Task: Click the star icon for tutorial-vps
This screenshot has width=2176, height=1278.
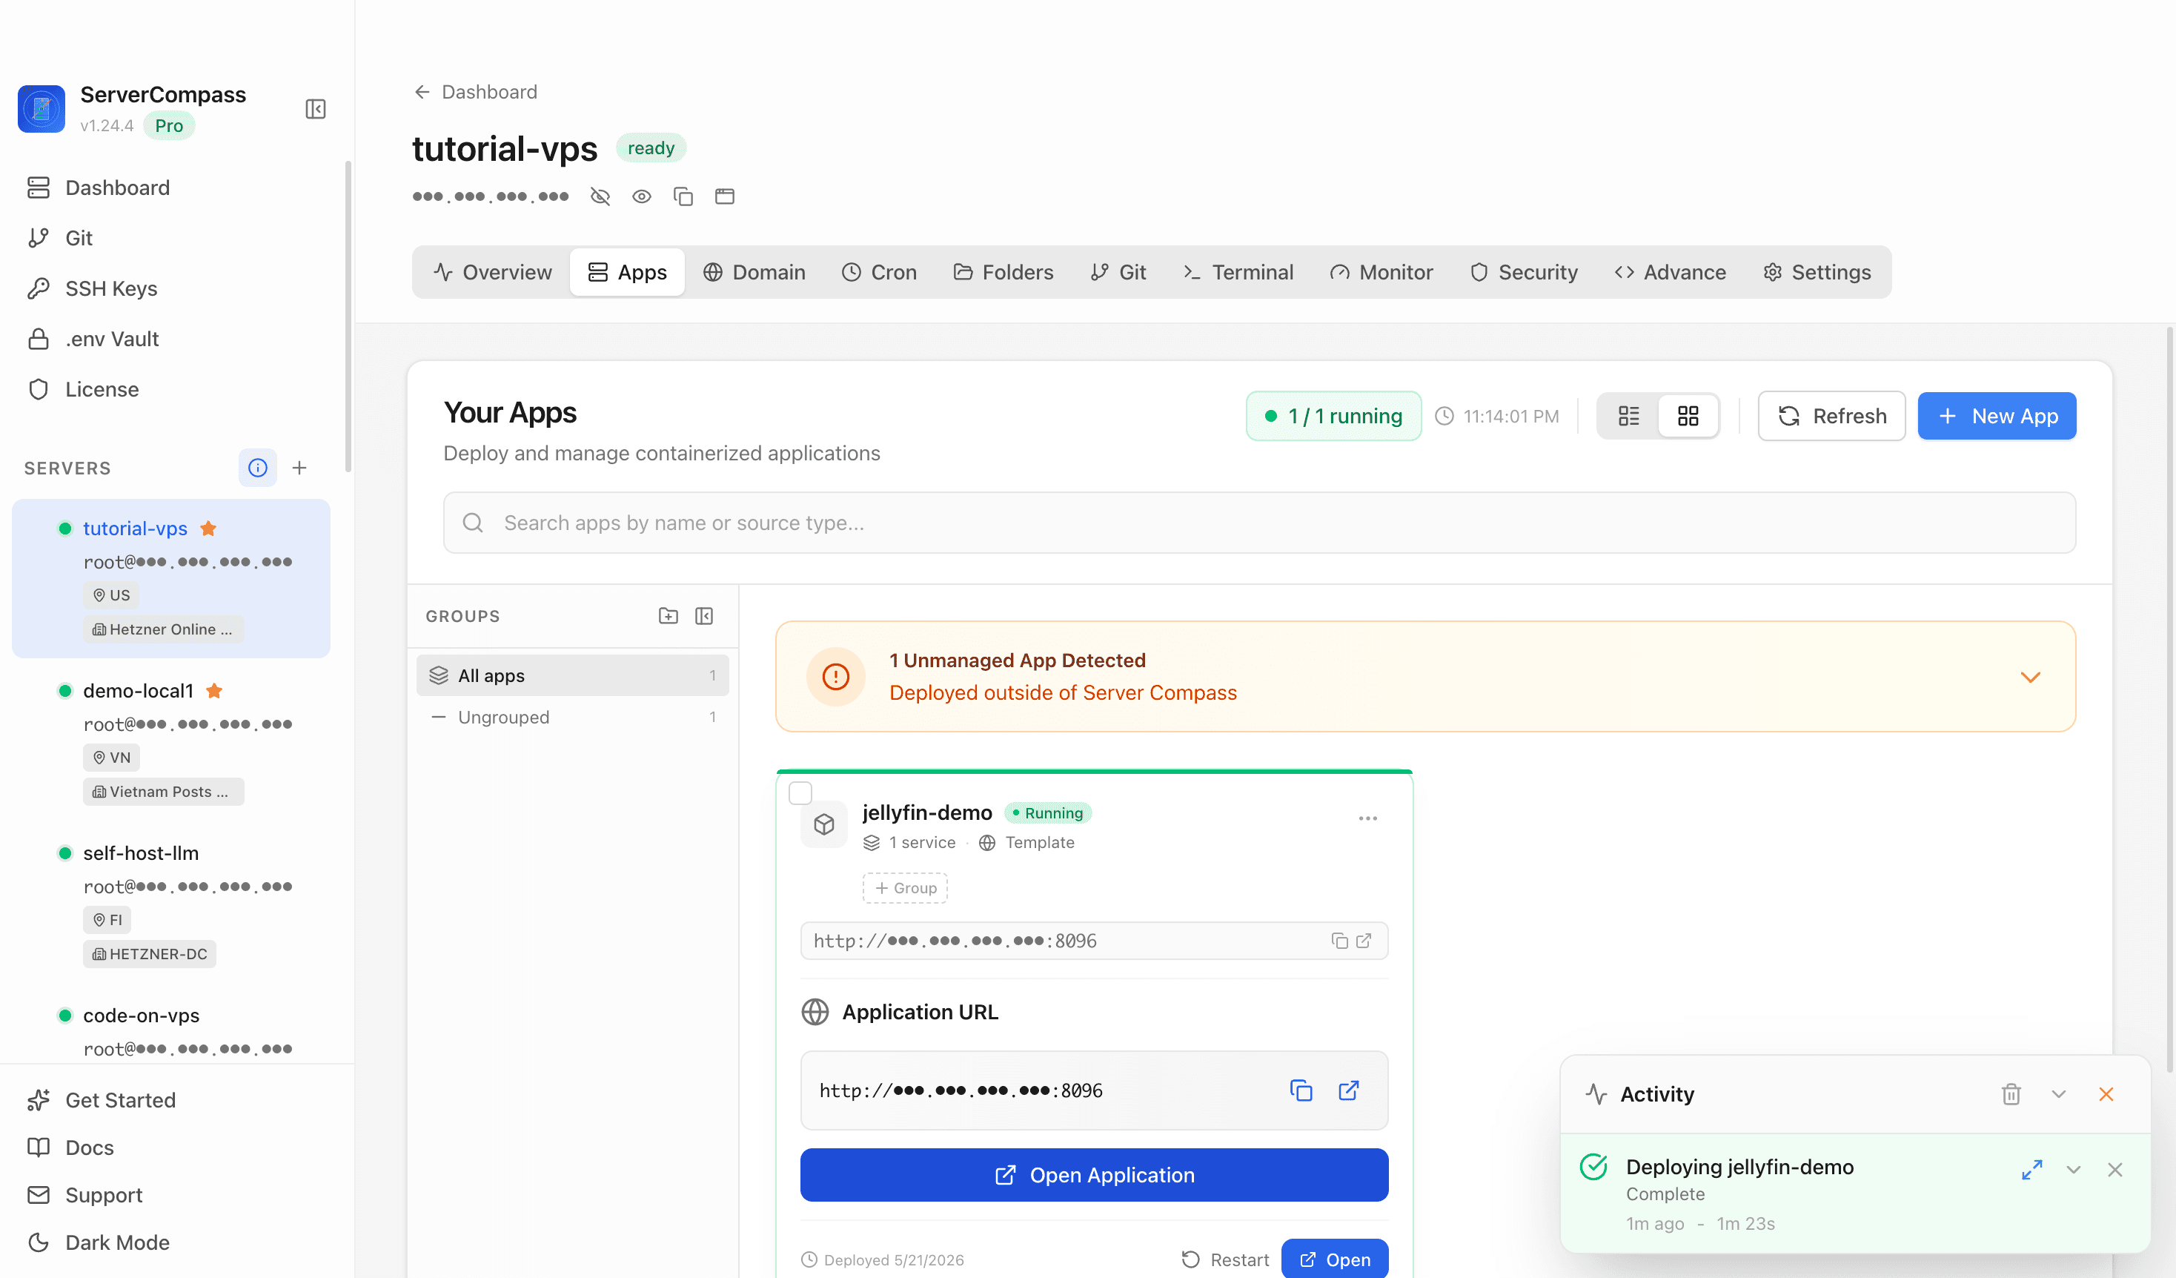Action: point(208,529)
